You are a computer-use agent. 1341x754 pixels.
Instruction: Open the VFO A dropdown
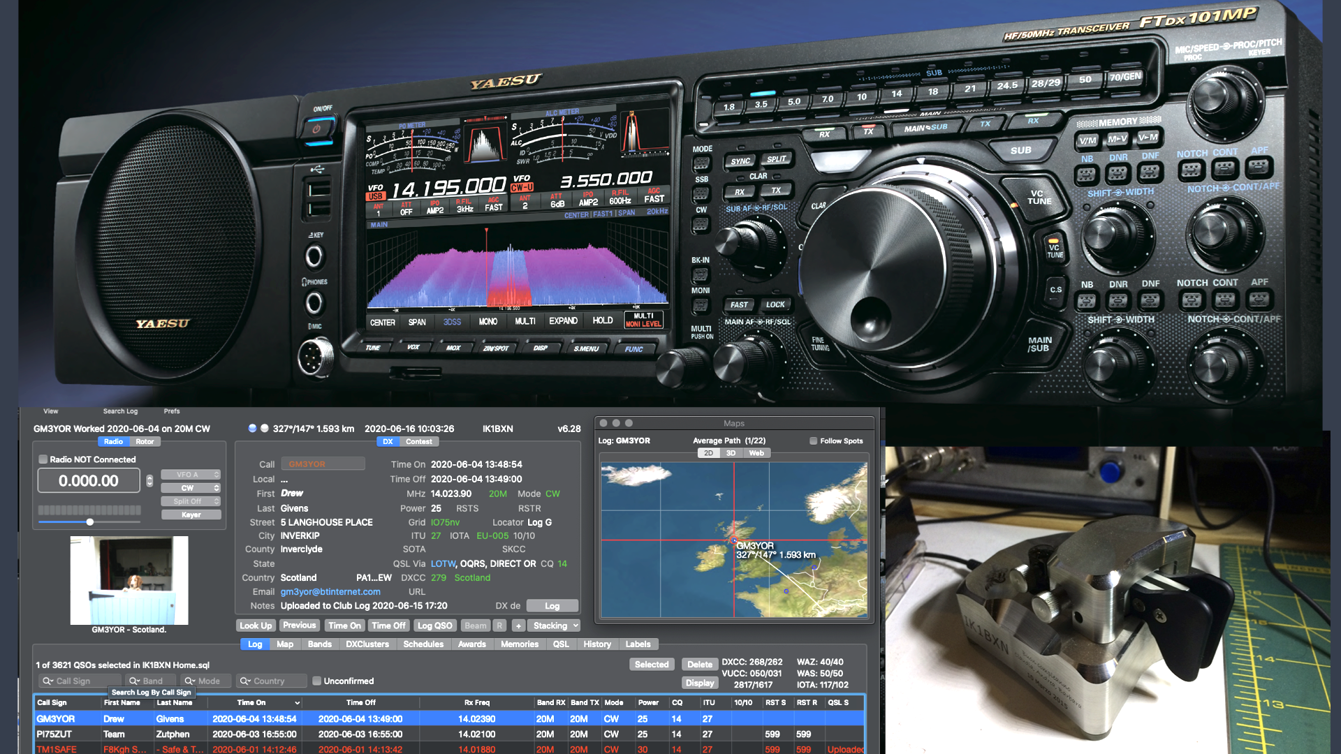tap(191, 475)
